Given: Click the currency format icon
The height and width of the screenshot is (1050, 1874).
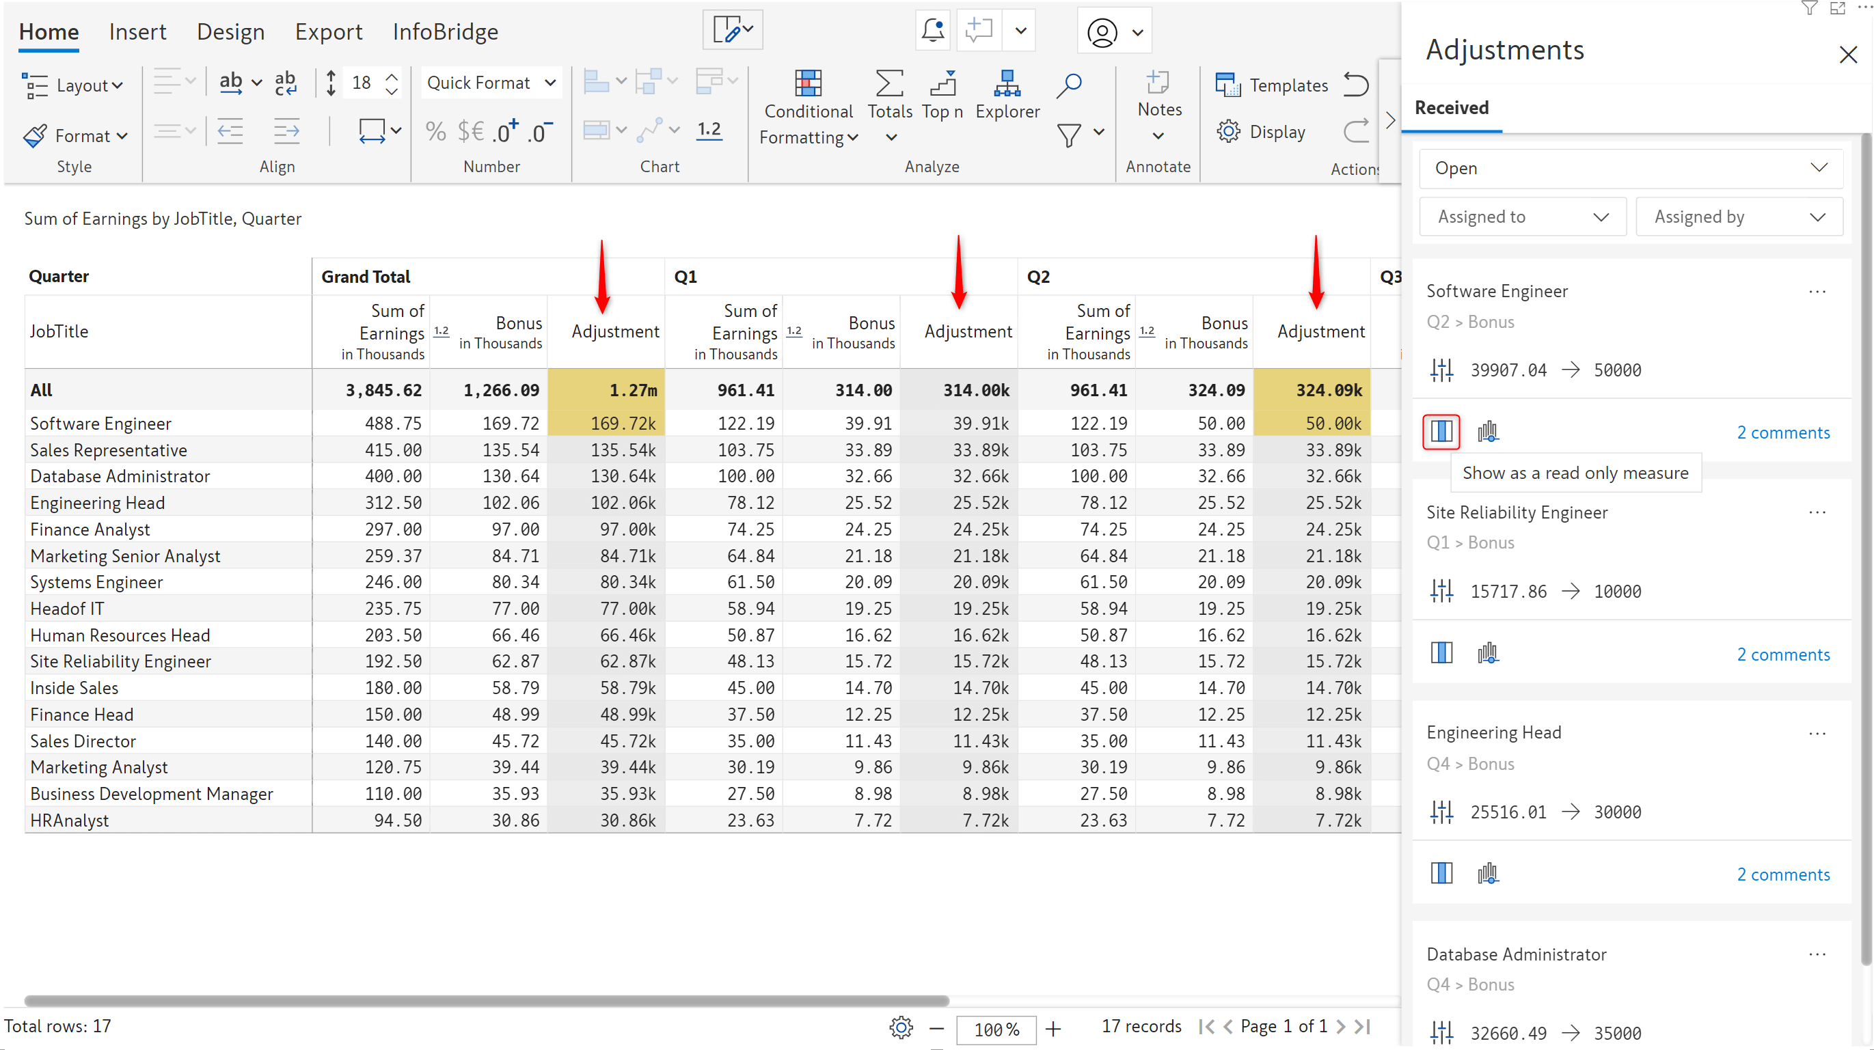Looking at the screenshot, I should pyautogui.click(x=471, y=132).
